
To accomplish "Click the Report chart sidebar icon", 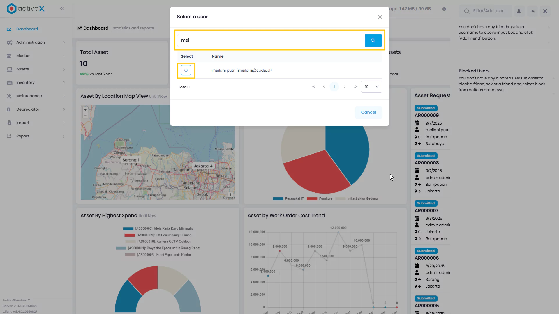I will point(9,136).
